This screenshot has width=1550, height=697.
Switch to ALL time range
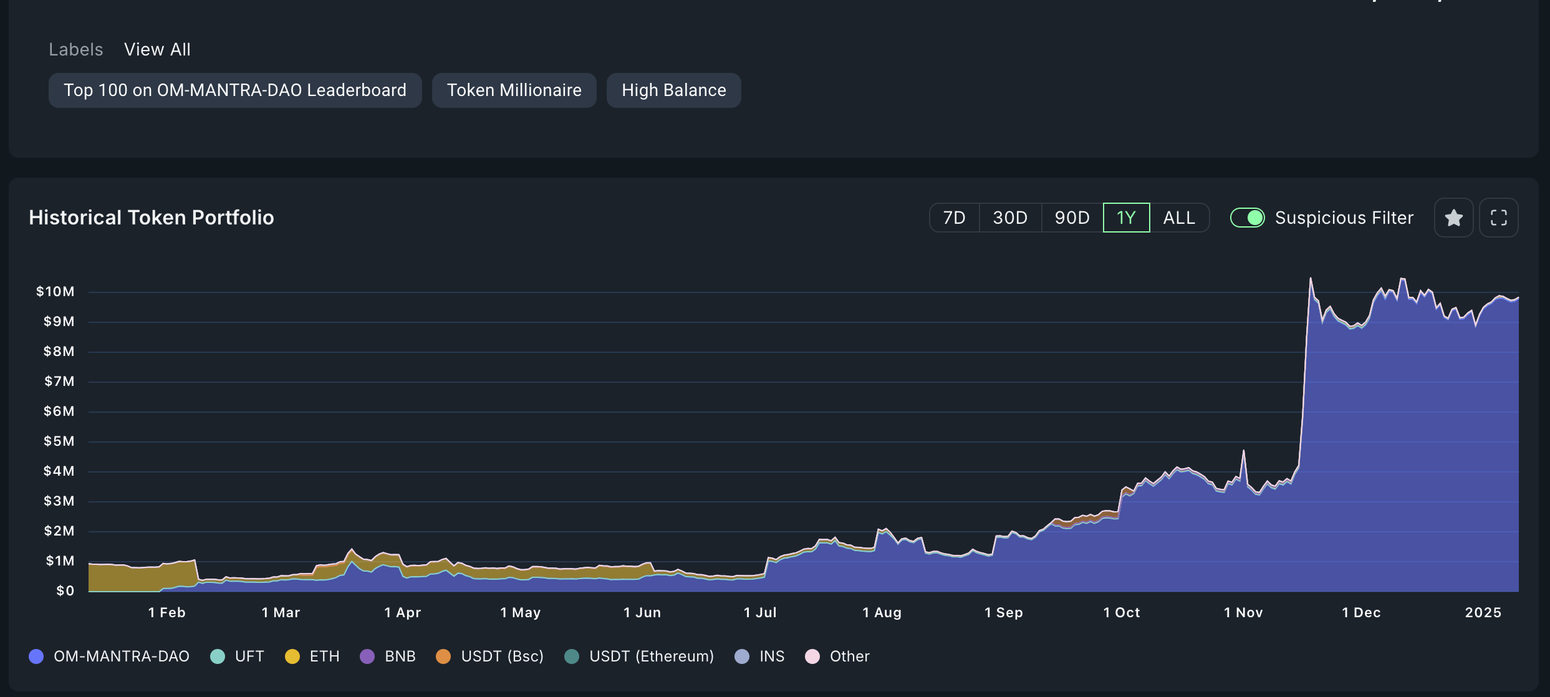[x=1179, y=218]
